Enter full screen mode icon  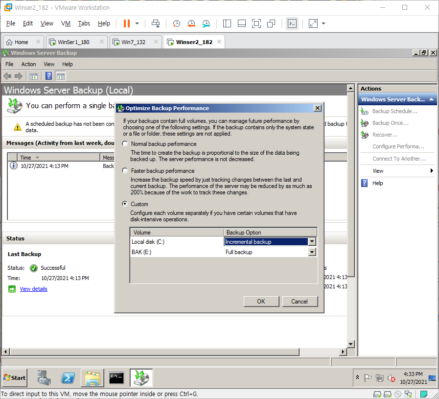coord(256,23)
